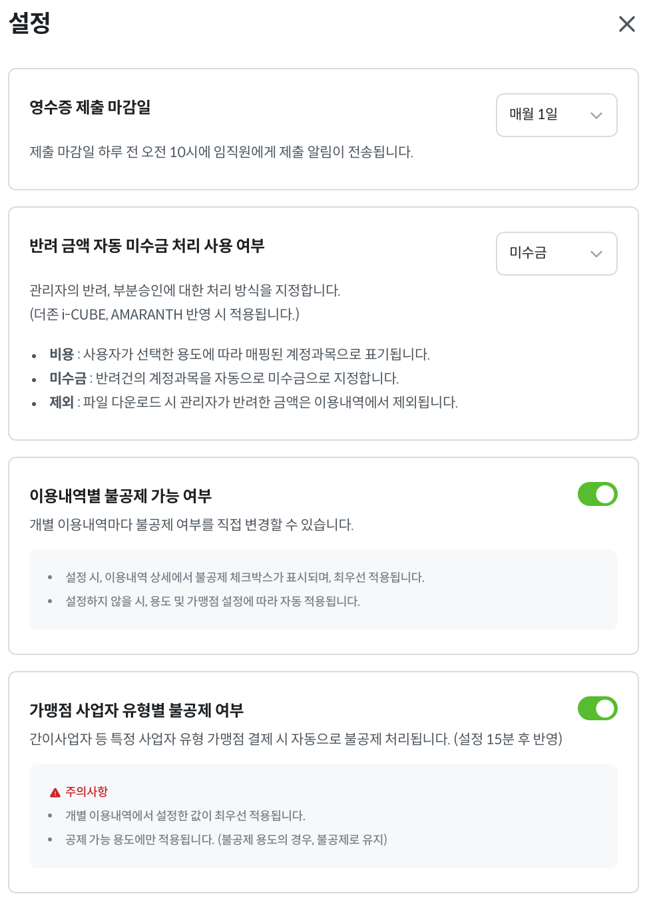Click the chevron arrow in the 미수금 selector
Screen dimensions: 655x908
[x=596, y=254]
